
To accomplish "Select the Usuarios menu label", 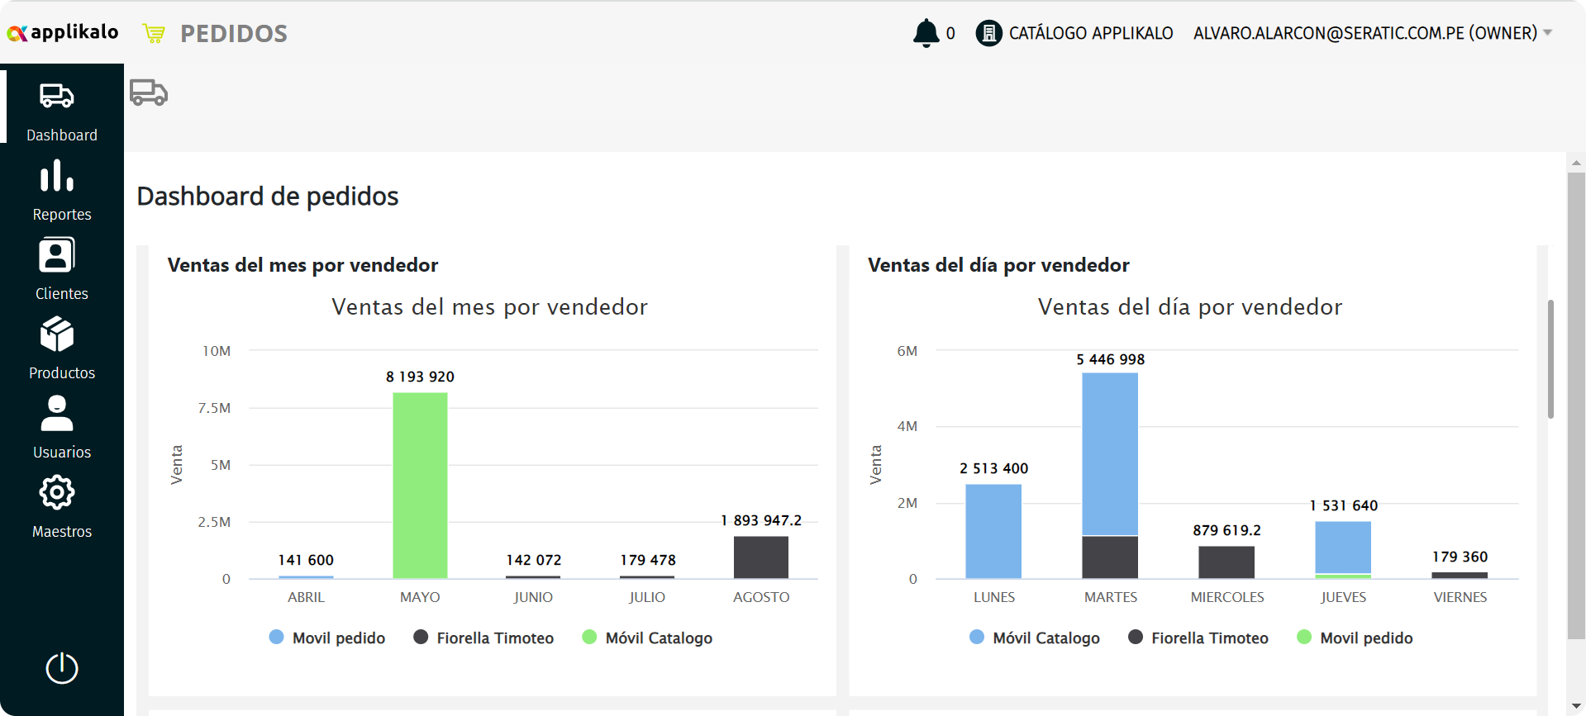I will (x=62, y=452).
